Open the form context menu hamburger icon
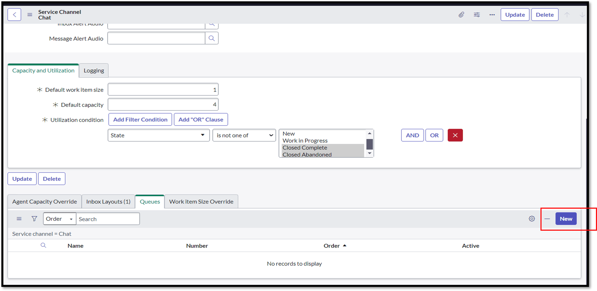This screenshot has width=597, height=291. click(x=29, y=14)
